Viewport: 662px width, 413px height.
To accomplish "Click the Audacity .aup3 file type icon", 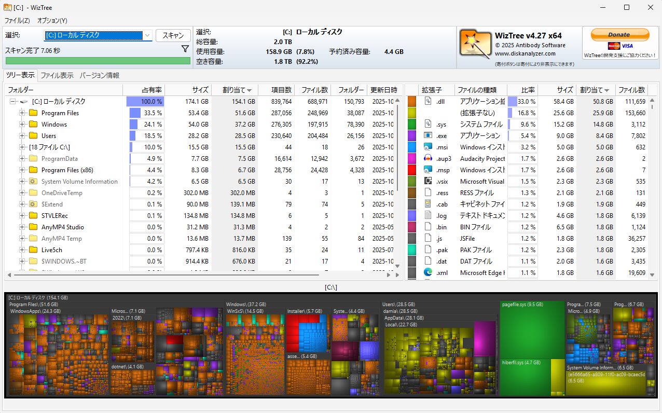I will tap(428, 158).
